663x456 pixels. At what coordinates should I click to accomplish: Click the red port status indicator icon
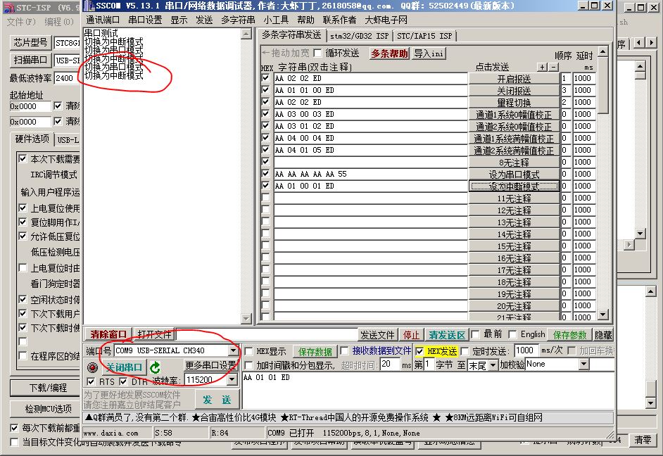[x=92, y=367]
